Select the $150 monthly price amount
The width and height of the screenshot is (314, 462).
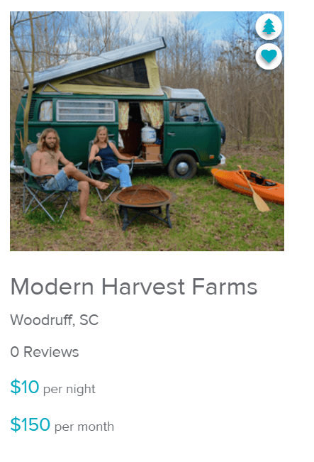click(x=30, y=424)
